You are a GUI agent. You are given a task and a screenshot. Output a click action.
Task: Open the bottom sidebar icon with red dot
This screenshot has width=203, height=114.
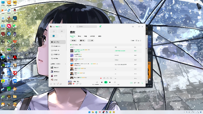click(x=58, y=84)
